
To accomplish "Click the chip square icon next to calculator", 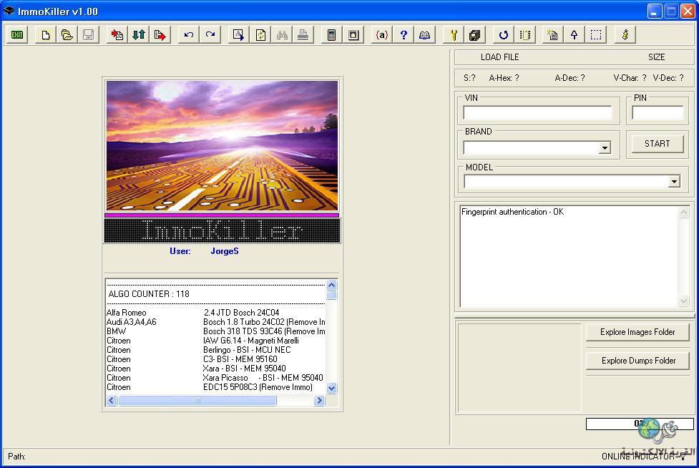I will [x=353, y=35].
